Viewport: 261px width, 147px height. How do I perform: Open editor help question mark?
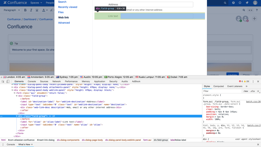click(257, 10)
